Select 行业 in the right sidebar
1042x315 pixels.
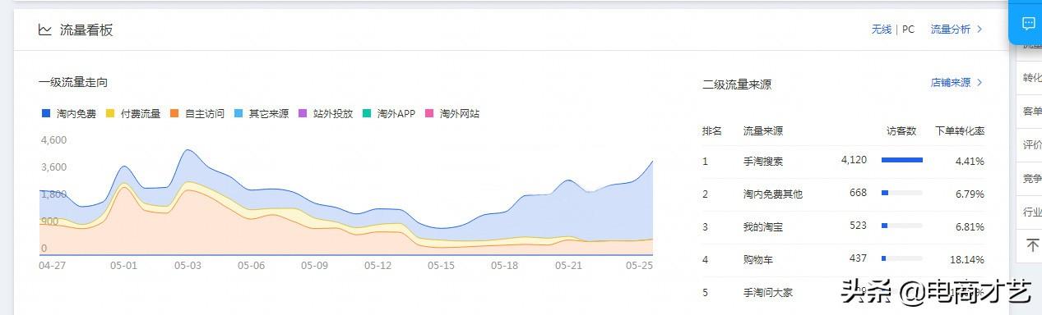pos(1032,212)
